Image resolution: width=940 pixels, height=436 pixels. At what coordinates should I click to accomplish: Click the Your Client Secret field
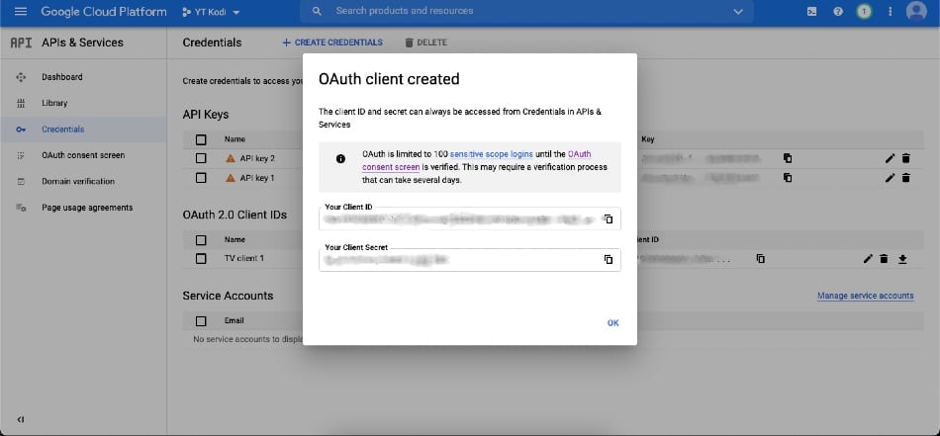pyautogui.click(x=469, y=259)
